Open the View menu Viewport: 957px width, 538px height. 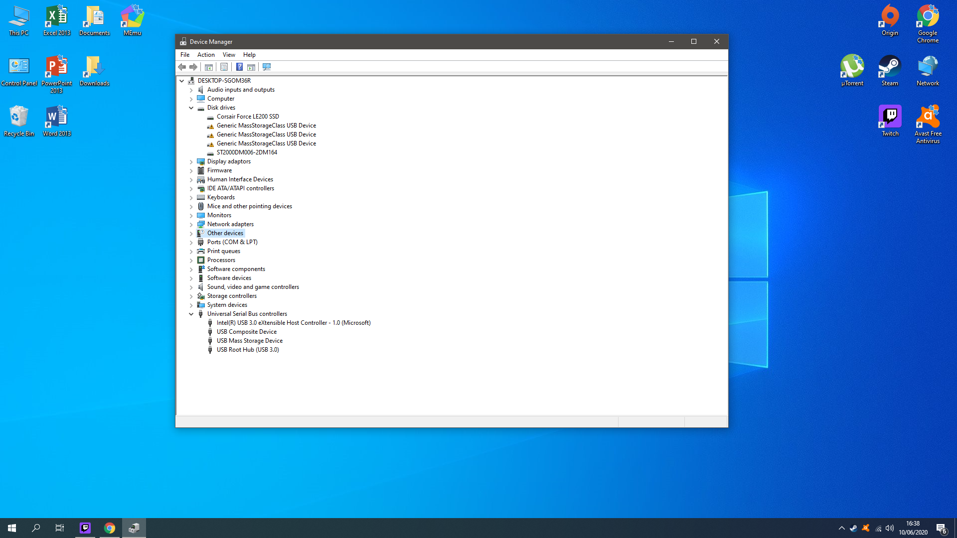pos(229,55)
